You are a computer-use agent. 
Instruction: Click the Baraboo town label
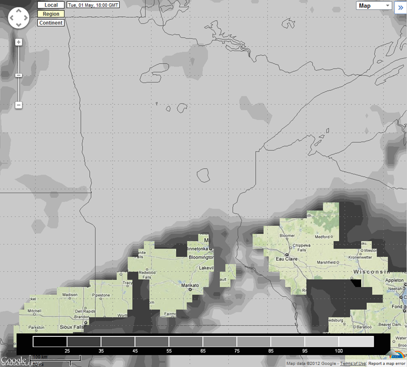click(364, 327)
